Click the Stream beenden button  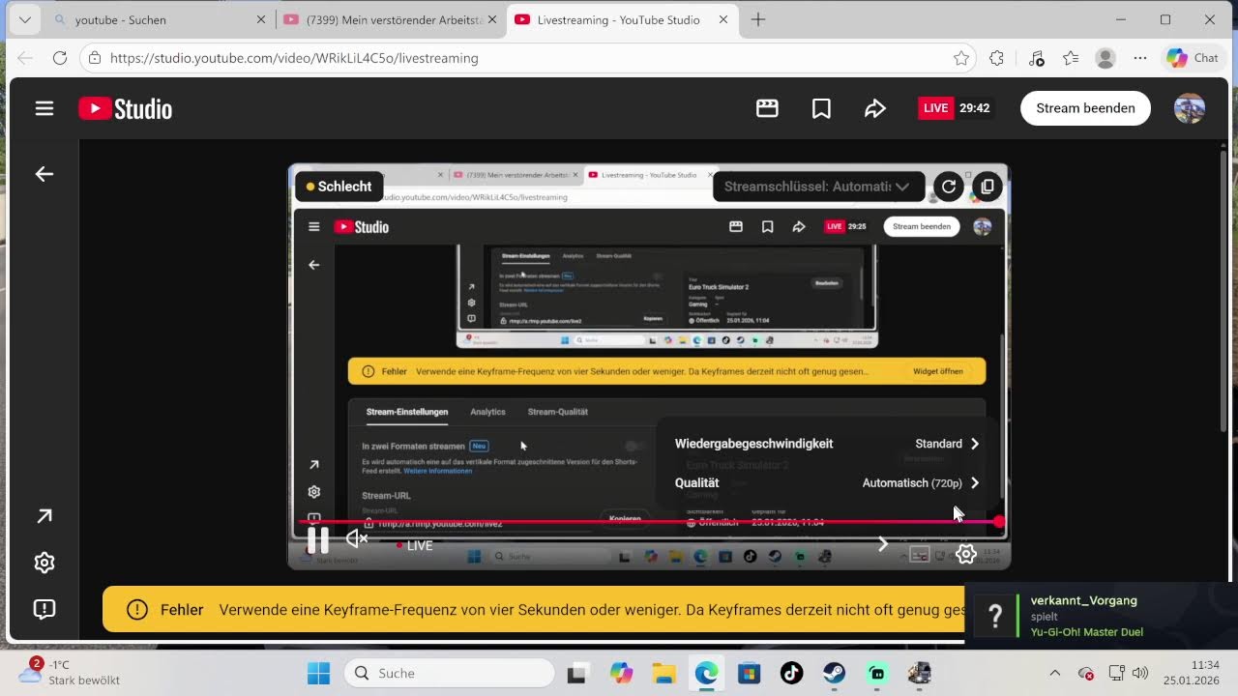pyautogui.click(x=1085, y=108)
